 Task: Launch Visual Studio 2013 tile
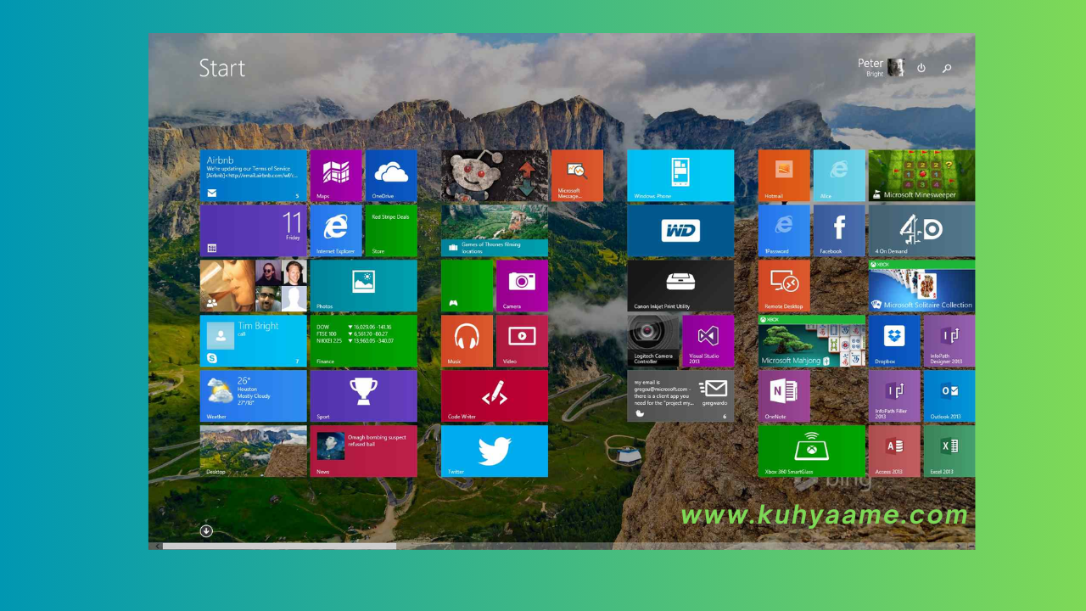click(708, 341)
